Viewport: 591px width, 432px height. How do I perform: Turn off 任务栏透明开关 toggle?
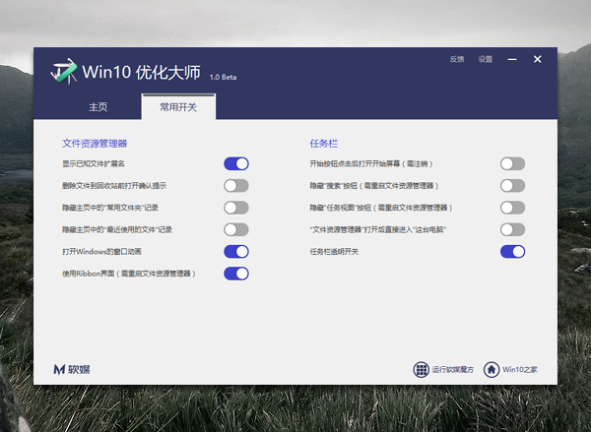512,252
